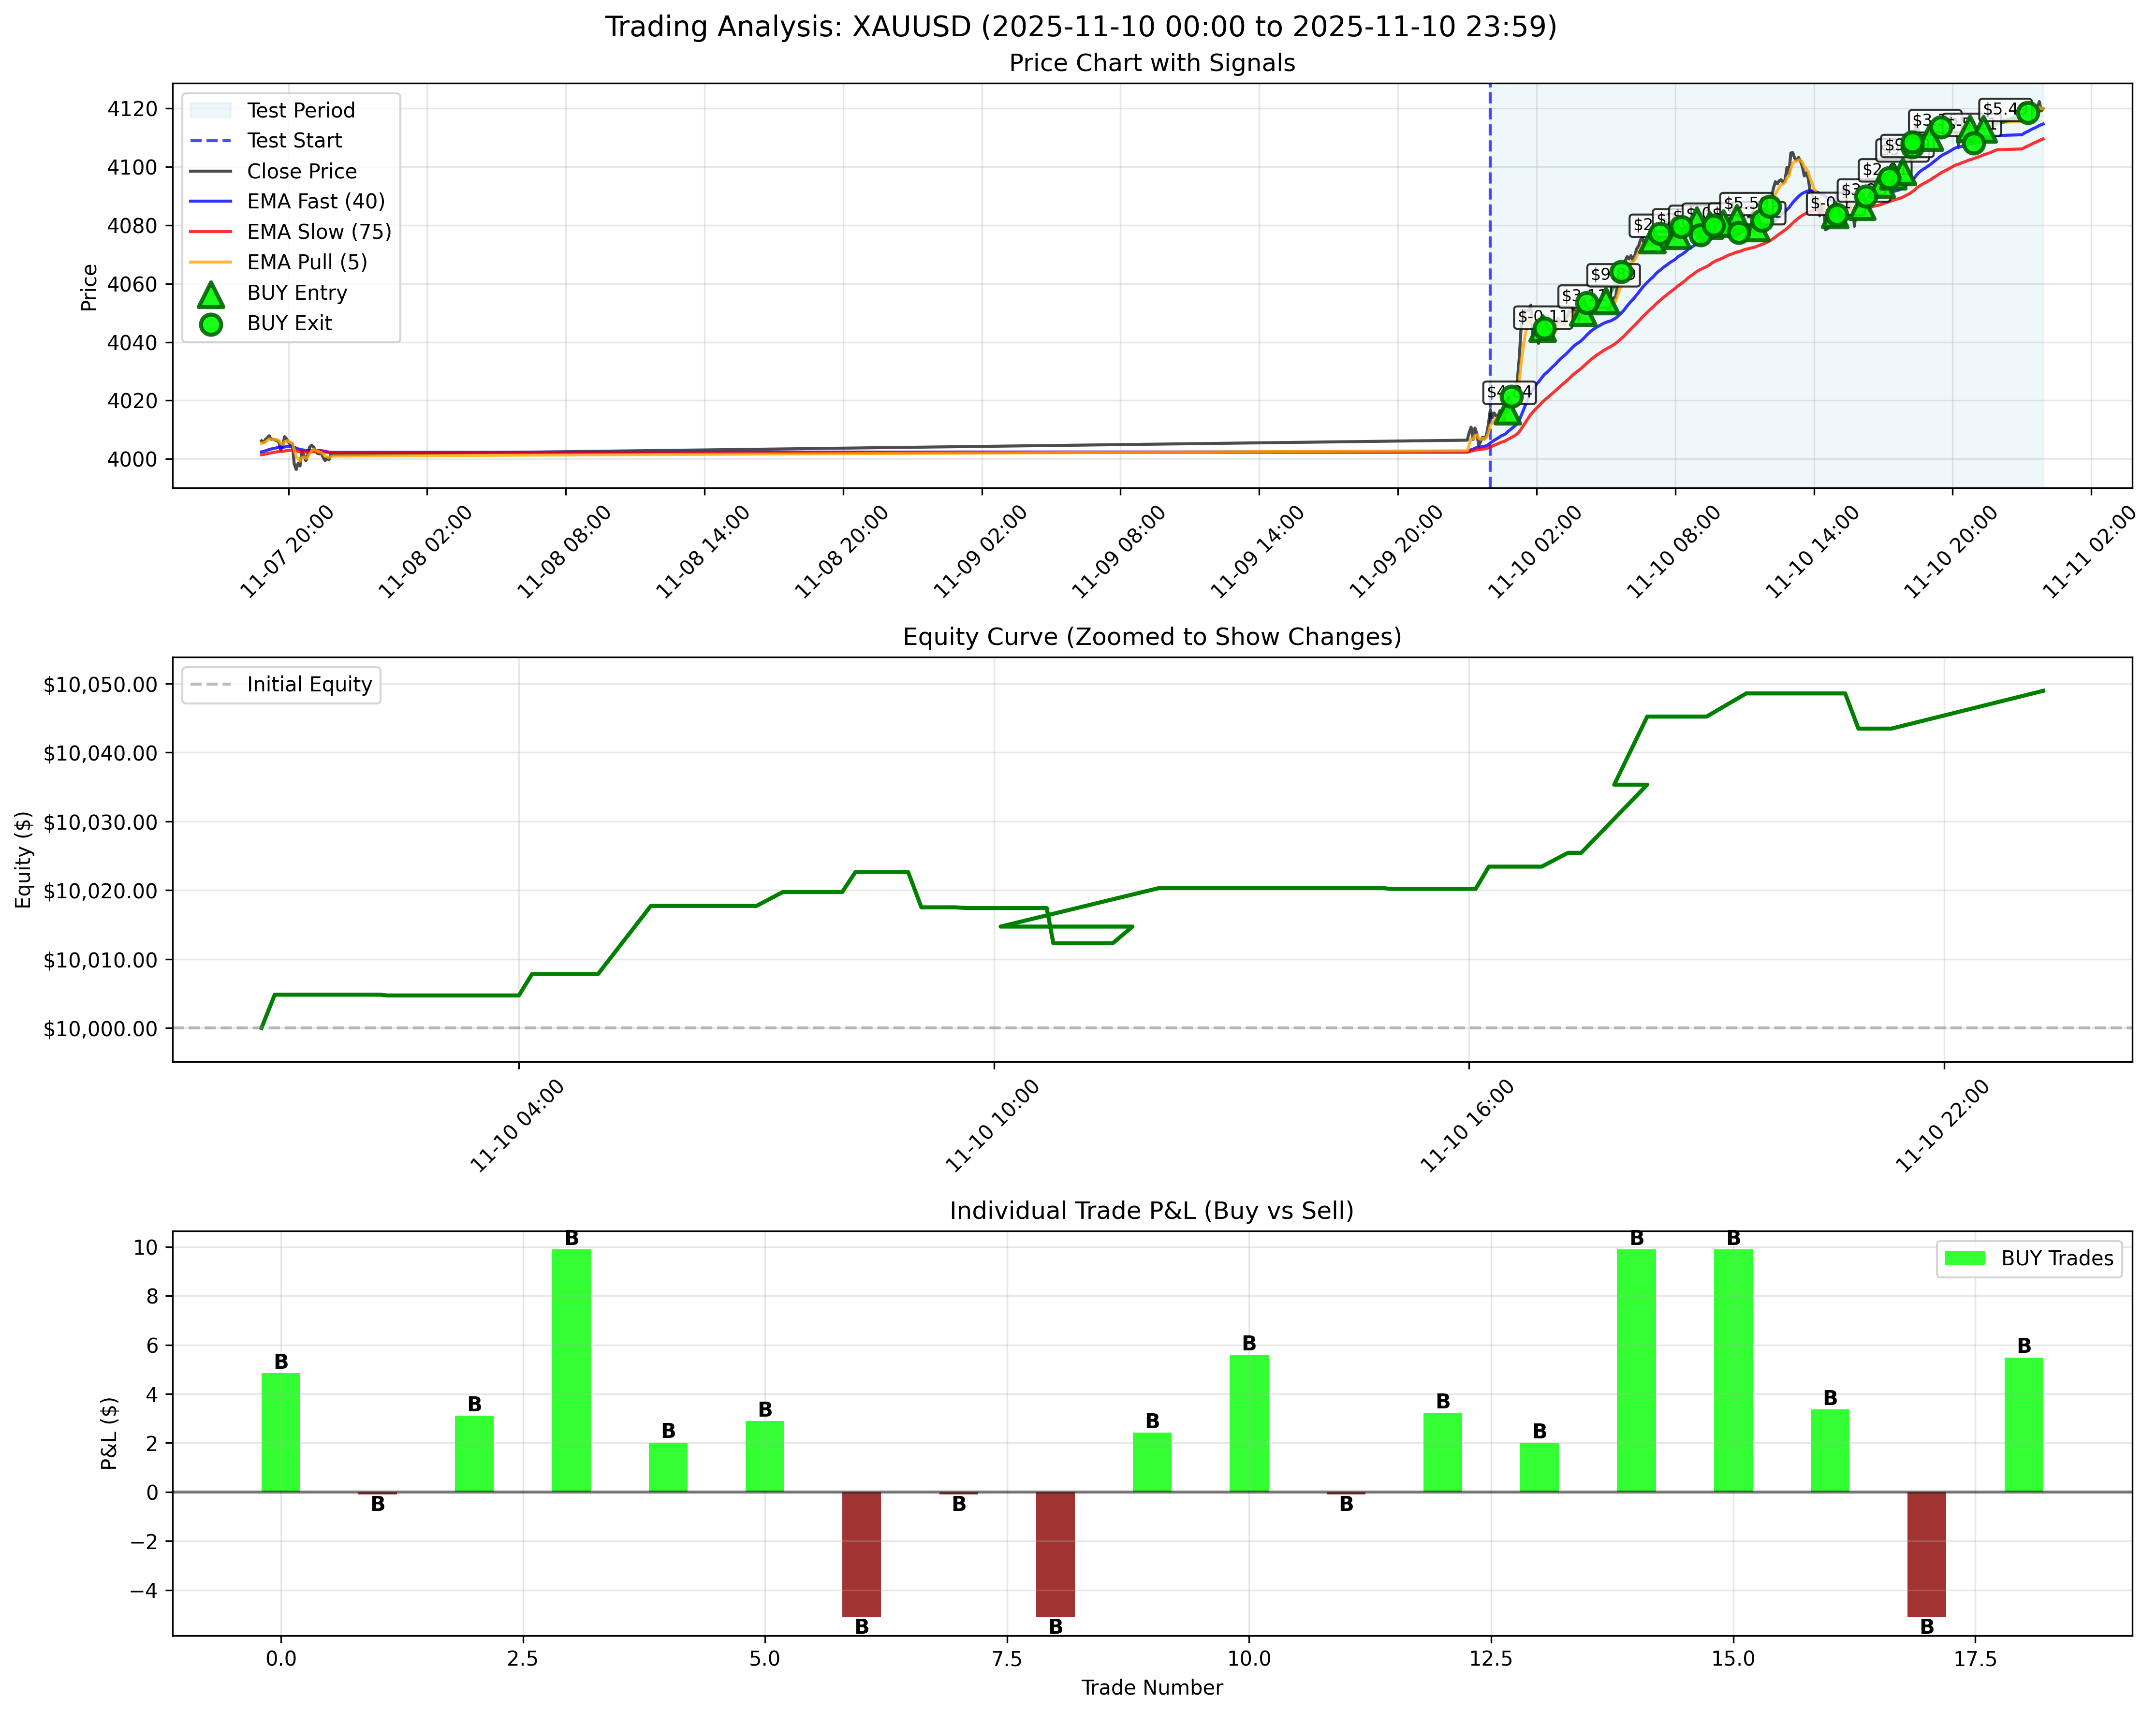This screenshot has height=1713, width=2156.
Task: Click the BUY Entry triangle in legend
Action: pos(210,294)
